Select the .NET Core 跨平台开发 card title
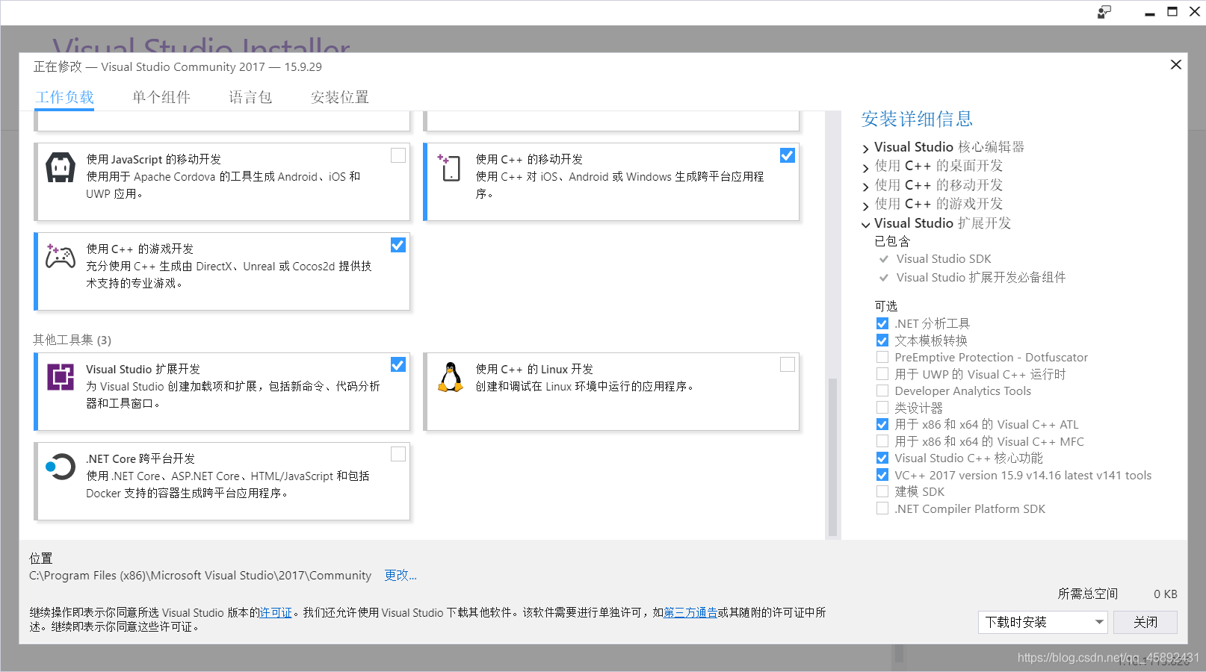Image resolution: width=1206 pixels, height=672 pixels. (140, 458)
